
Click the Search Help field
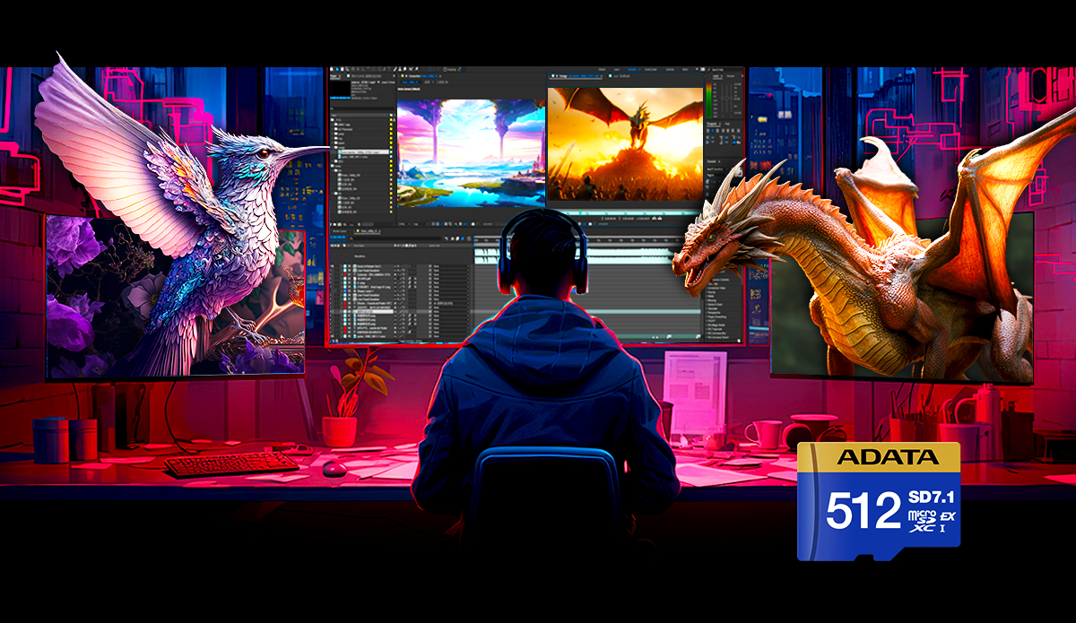click(722, 70)
